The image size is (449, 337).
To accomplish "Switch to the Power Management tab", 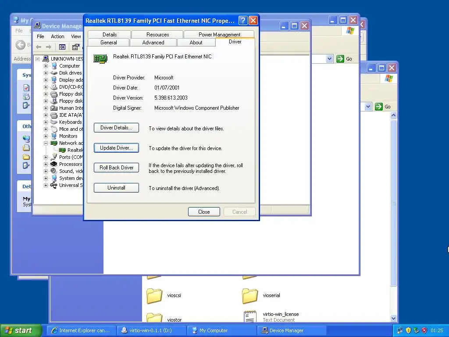I will 219,34.
